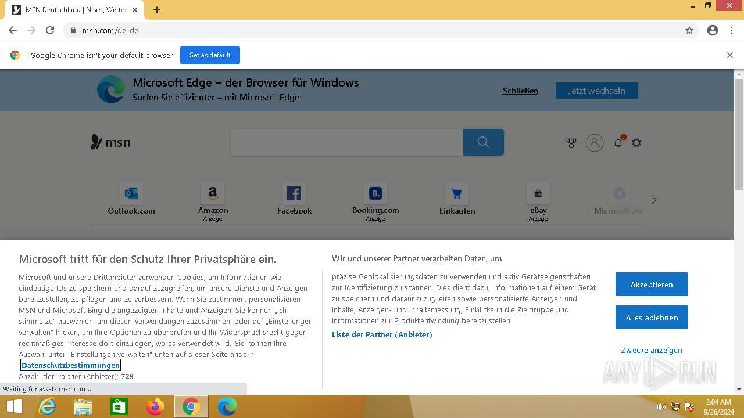
Task: Open MSN settings gear
Action: 636,143
